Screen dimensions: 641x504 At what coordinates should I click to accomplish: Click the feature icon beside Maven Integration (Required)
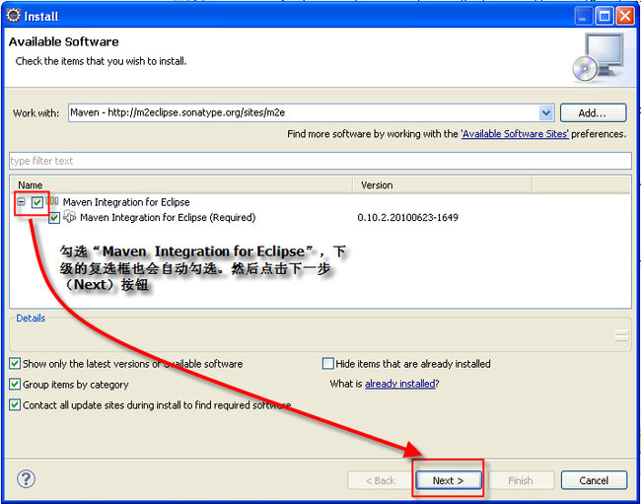click(70, 217)
